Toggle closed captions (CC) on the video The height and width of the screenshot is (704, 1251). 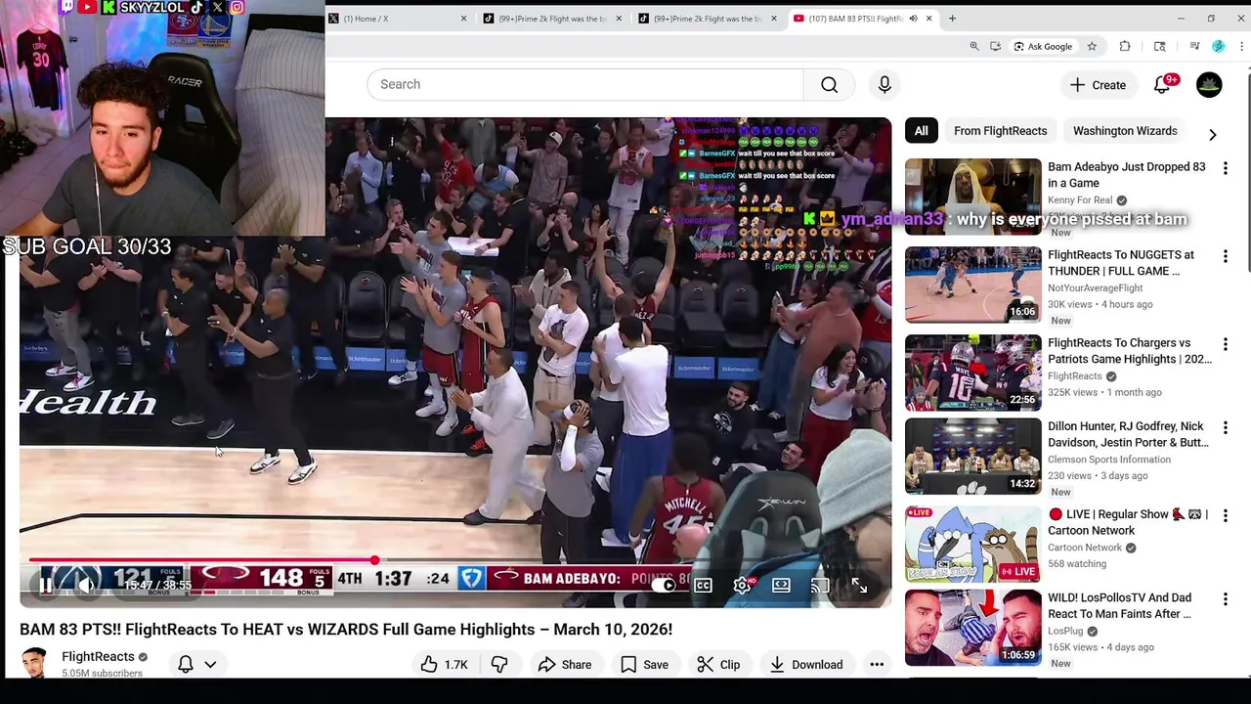tap(703, 585)
